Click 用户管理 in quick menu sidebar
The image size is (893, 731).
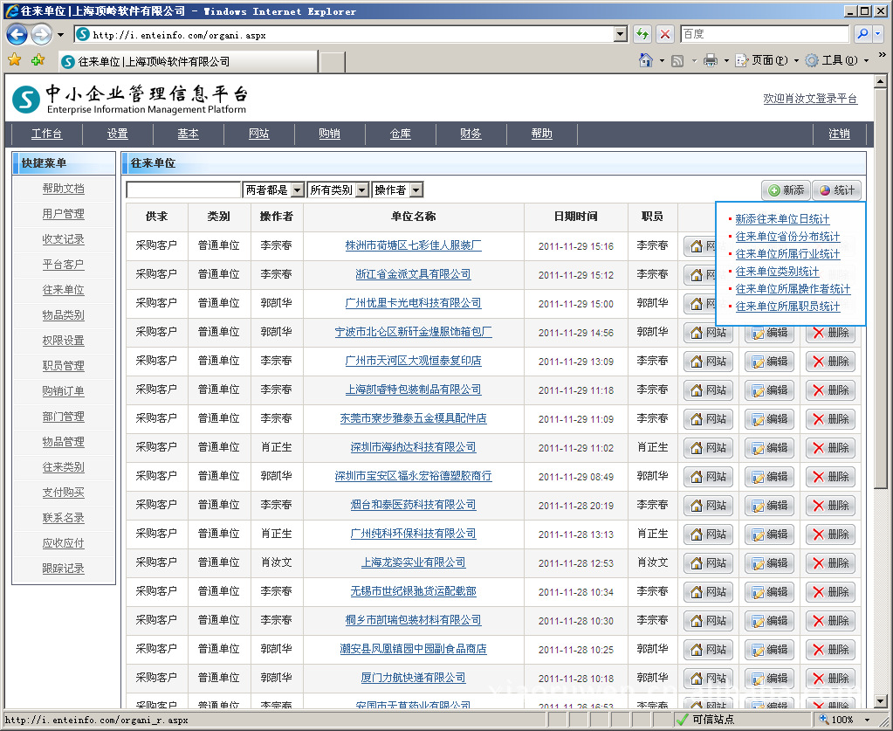click(x=64, y=214)
